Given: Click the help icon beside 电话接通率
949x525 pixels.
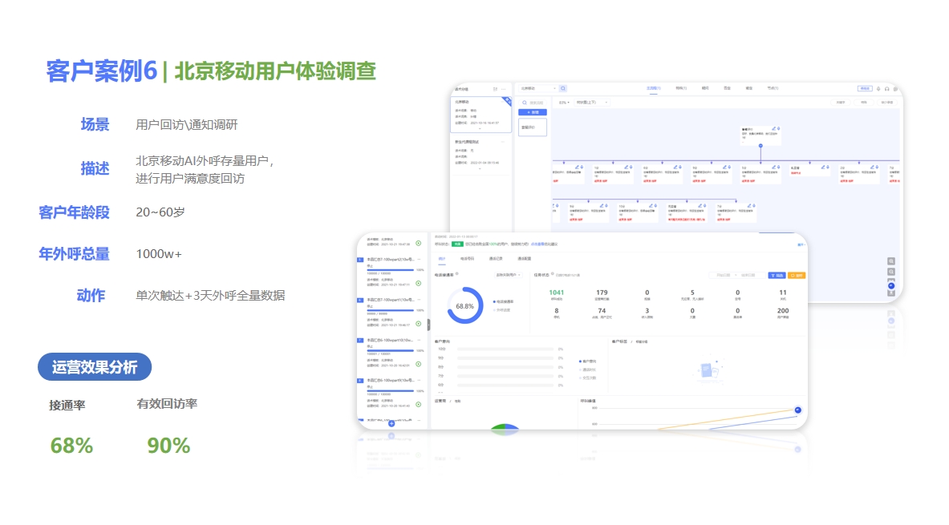Looking at the screenshot, I should coord(457,274).
